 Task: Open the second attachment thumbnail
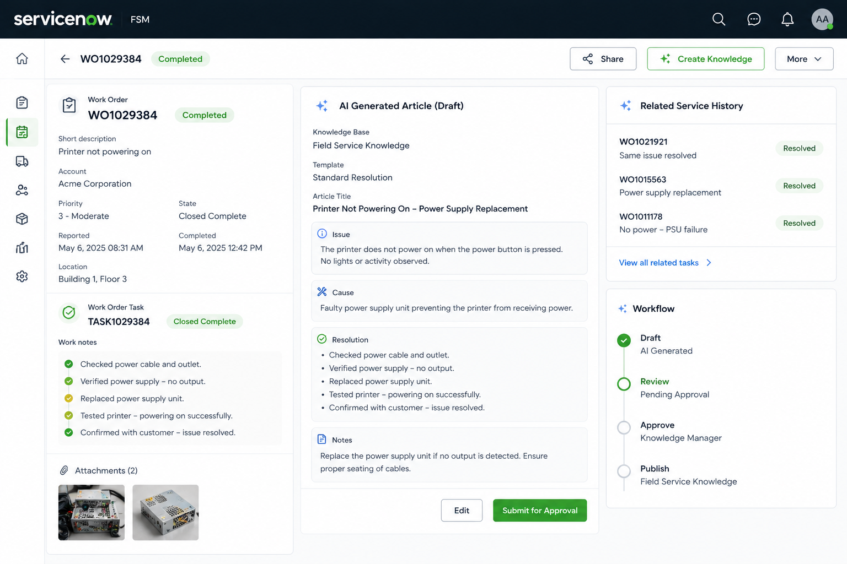point(165,512)
